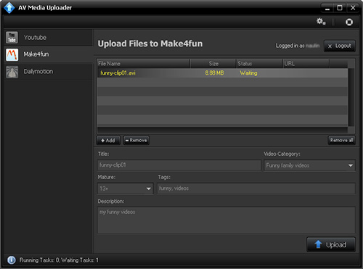Image resolution: width=363 pixels, height=269 pixels.
Task: Clear the list with Remove all
Action: pyautogui.click(x=341, y=140)
